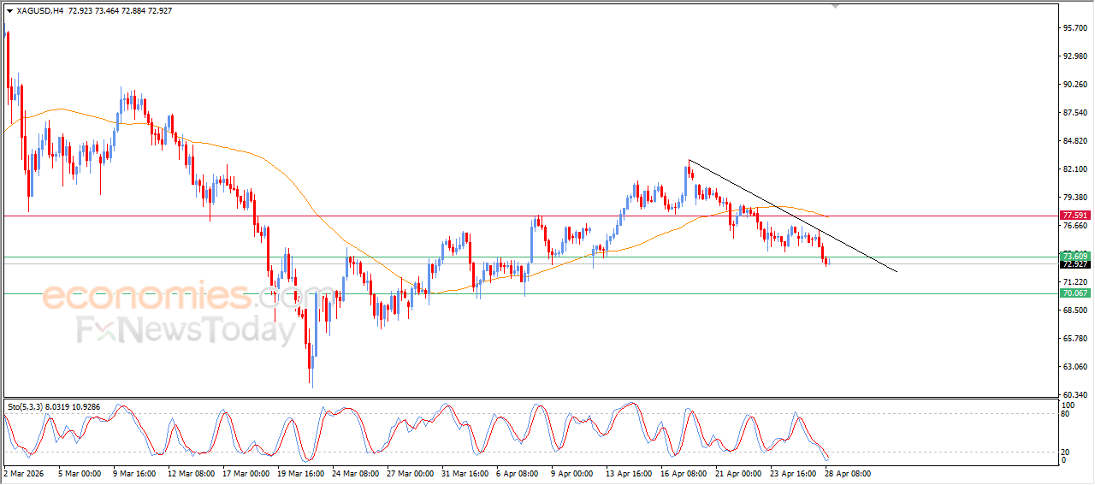Click the 84.820 price axis label
Viewport: 1095px width, 485px height.
click(x=1074, y=141)
